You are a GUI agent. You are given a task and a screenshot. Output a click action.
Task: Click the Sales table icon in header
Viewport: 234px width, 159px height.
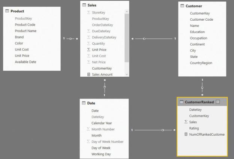(x=84, y=5)
